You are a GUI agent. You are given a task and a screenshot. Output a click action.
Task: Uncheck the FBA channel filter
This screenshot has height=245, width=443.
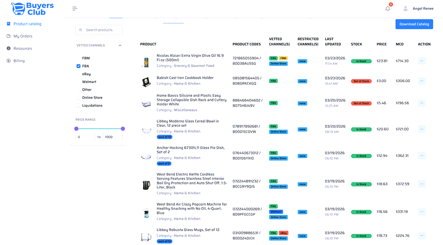78,66
